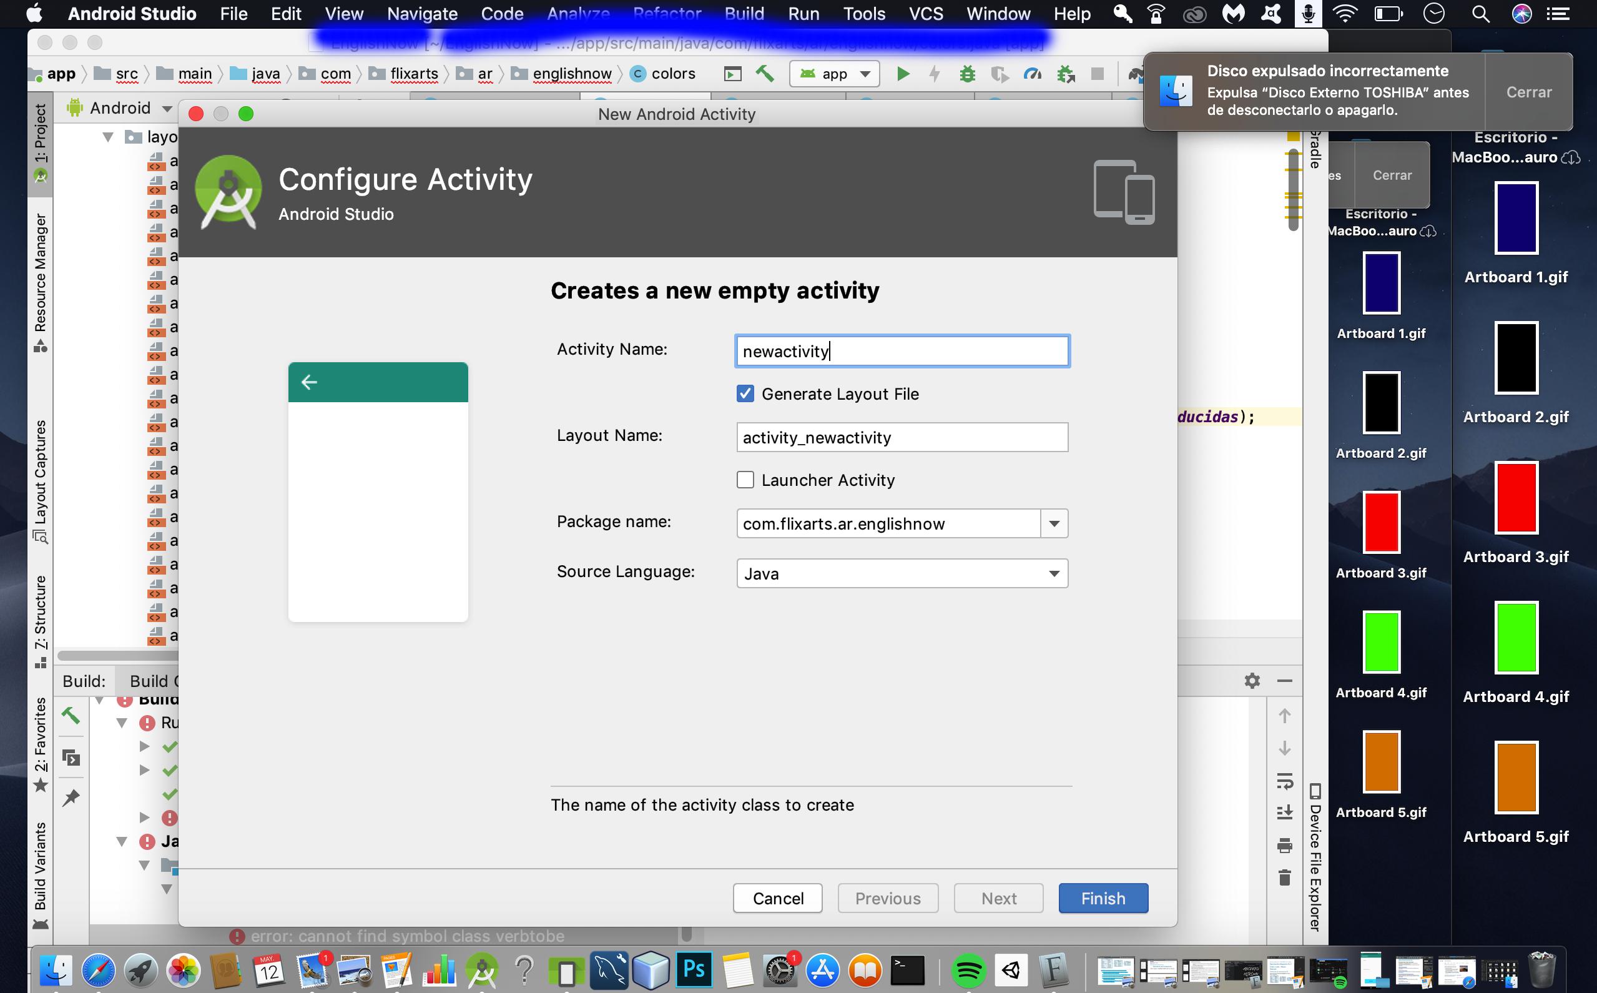1597x993 pixels.
Task: Click the Finish button
Action: tap(1102, 898)
